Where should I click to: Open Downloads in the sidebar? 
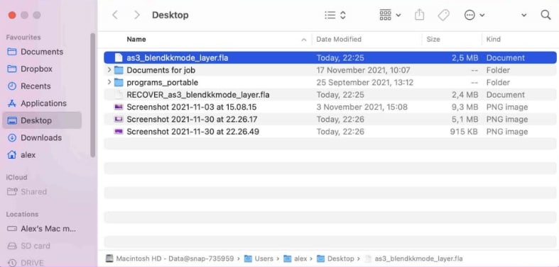click(41, 137)
